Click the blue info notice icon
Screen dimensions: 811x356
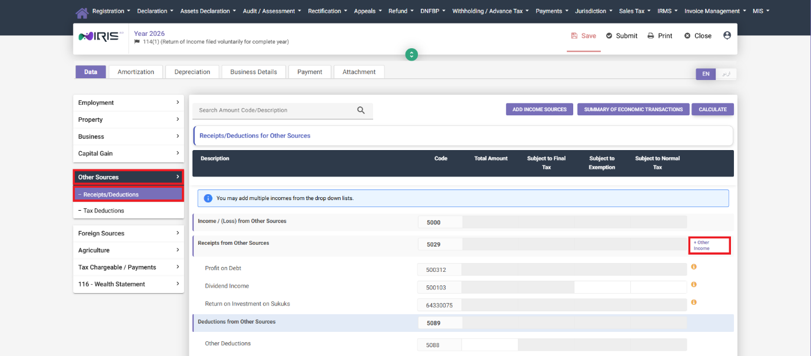[x=208, y=198]
